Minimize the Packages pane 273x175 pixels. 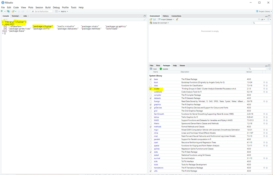266,66
